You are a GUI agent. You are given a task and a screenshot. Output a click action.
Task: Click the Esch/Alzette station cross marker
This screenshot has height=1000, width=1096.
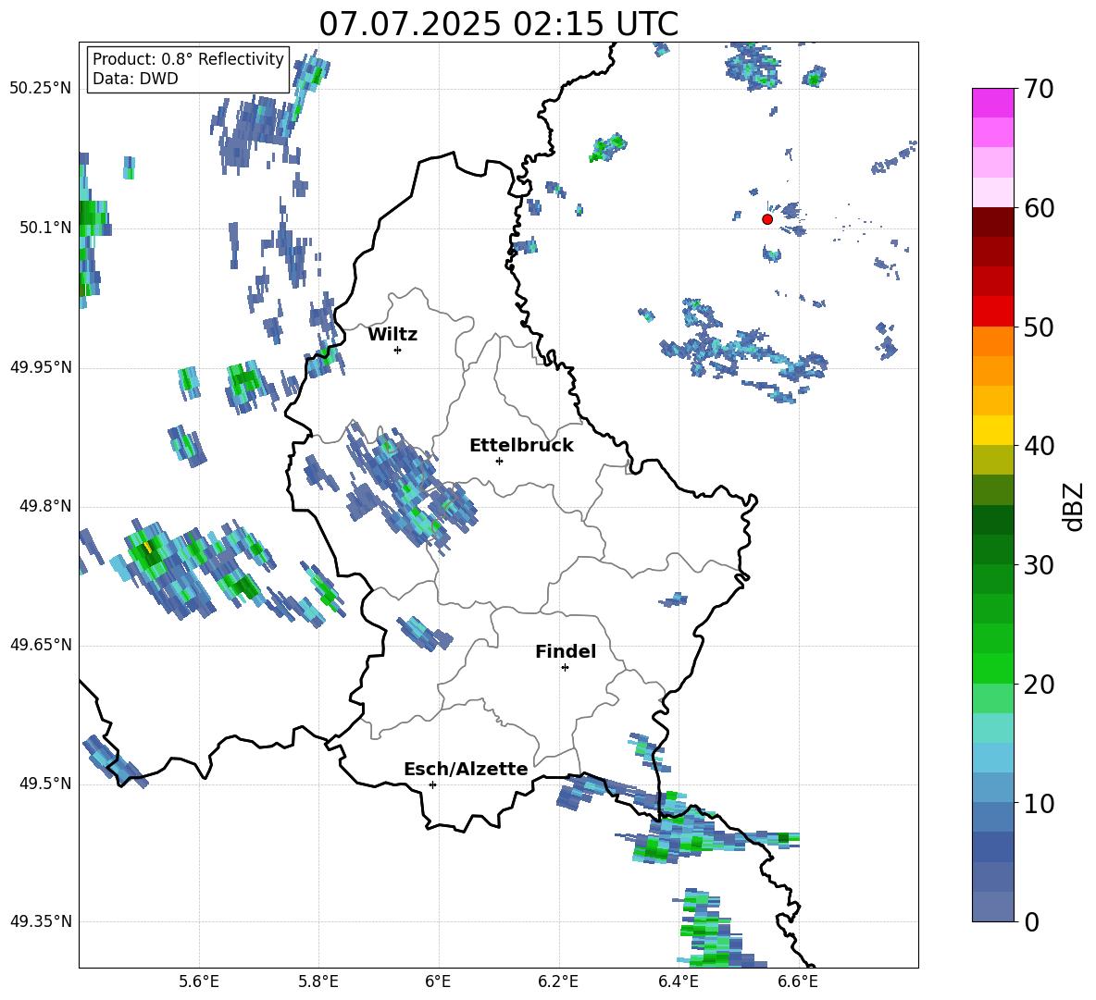432,784
